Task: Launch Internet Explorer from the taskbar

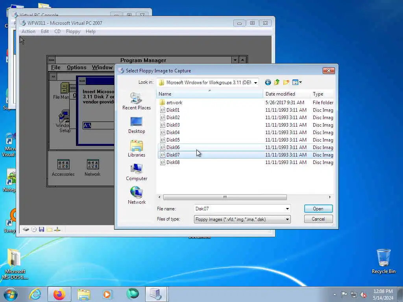Action: coord(35,294)
